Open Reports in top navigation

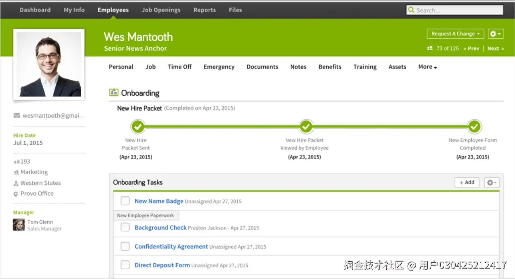pyautogui.click(x=205, y=10)
